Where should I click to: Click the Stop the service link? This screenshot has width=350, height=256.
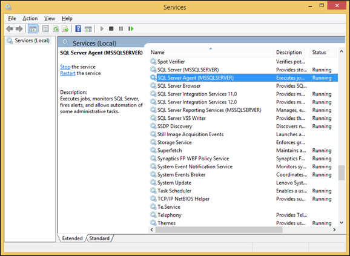65,67
